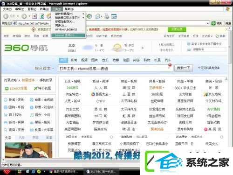Click the Mail envelope toolbar icon
This screenshot has width=233, height=175.
point(98,16)
